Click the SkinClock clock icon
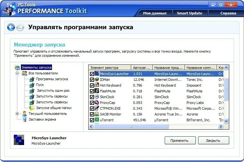This screenshot has width=244, height=162. [x=97, y=97]
